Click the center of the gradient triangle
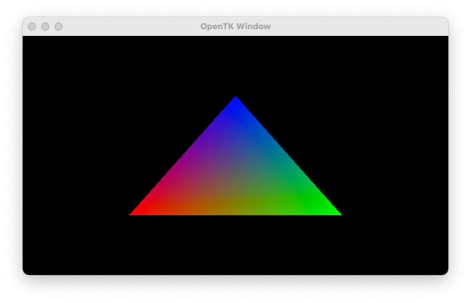 tap(235, 175)
